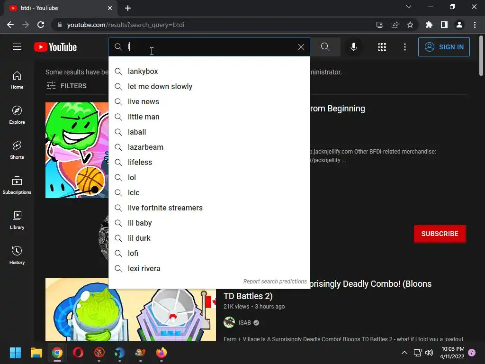Toggle the Chrome side panel
The image size is (485, 364).
tap(444, 25)
